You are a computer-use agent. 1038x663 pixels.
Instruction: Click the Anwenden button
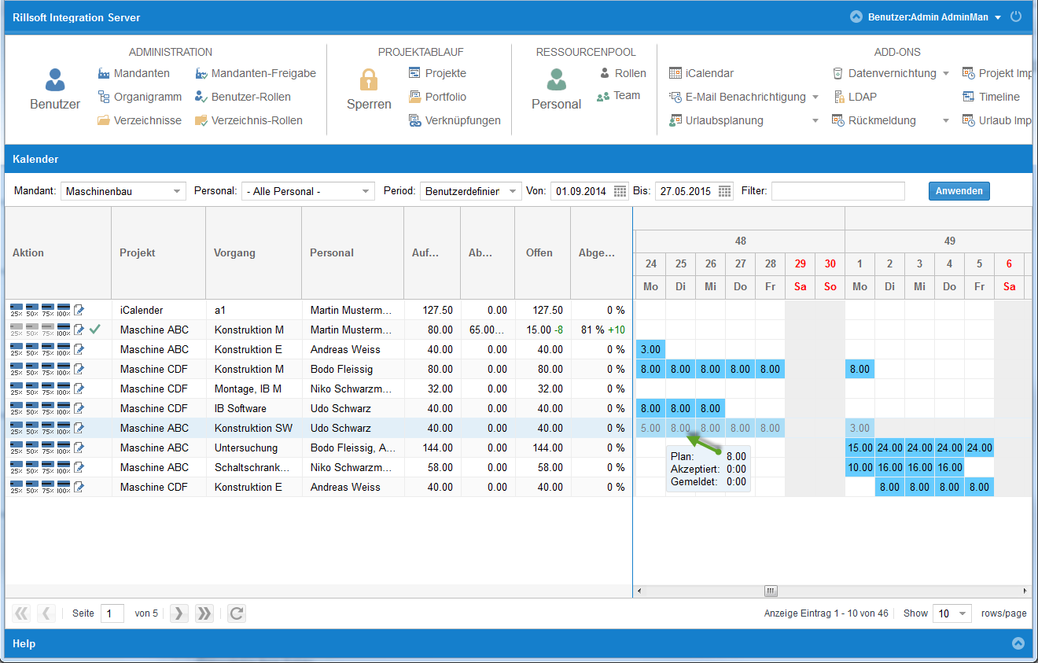click(959, 191)
